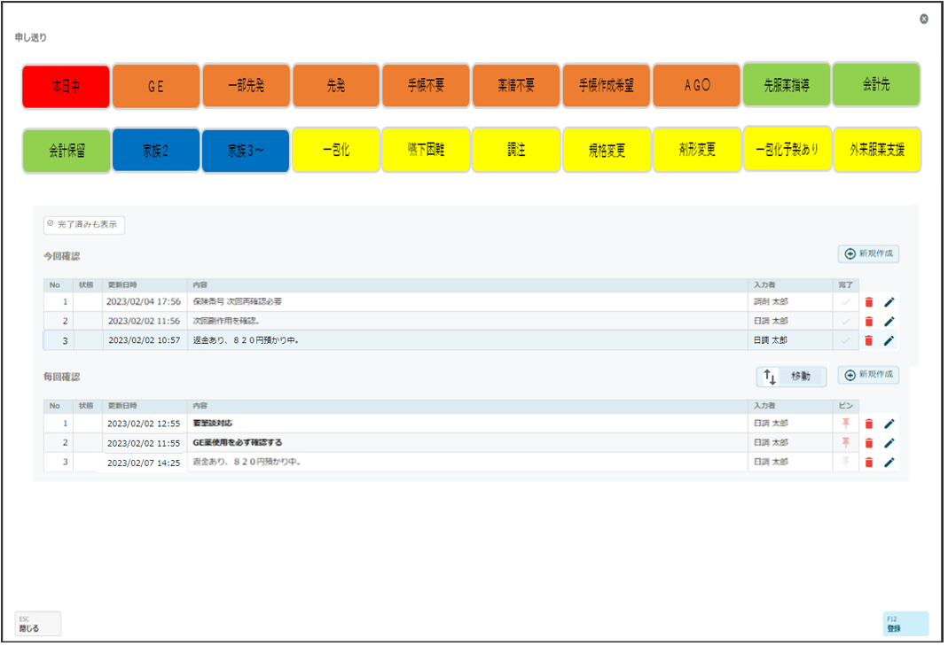
Task: Unpin the 要望談対応 entry
Action: point(846,424)
